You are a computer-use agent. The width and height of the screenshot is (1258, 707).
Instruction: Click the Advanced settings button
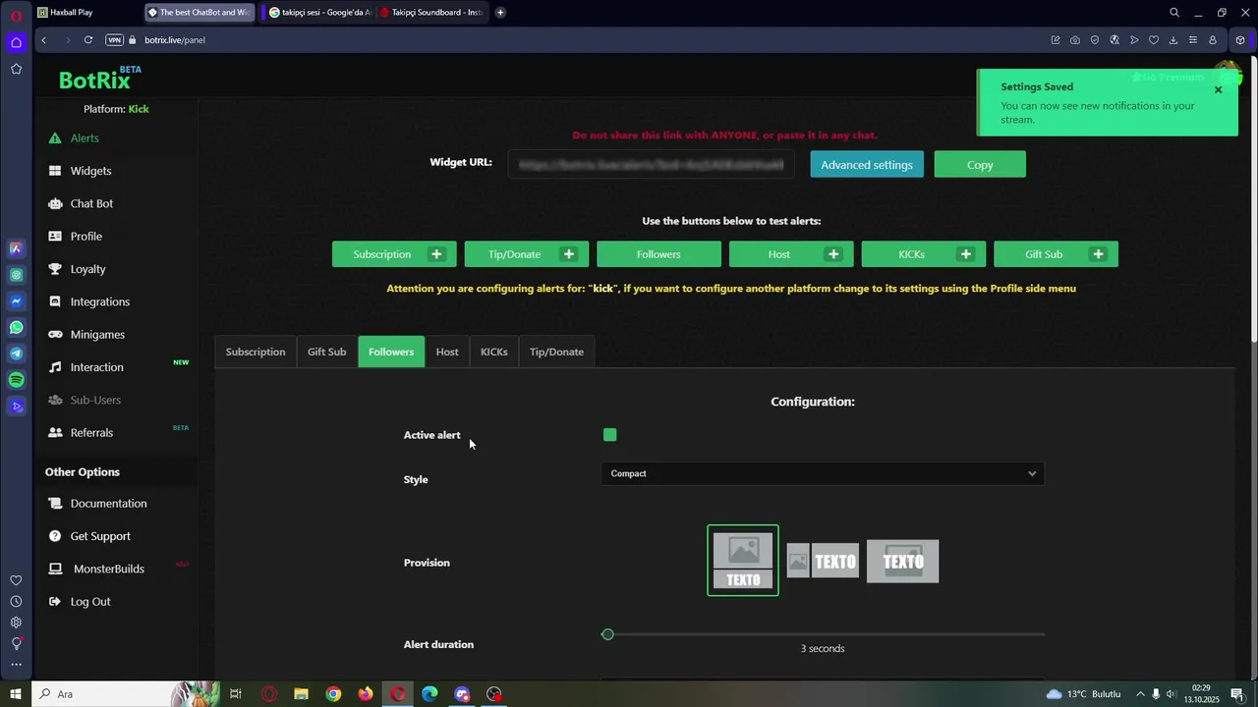[x=867, y=165]
